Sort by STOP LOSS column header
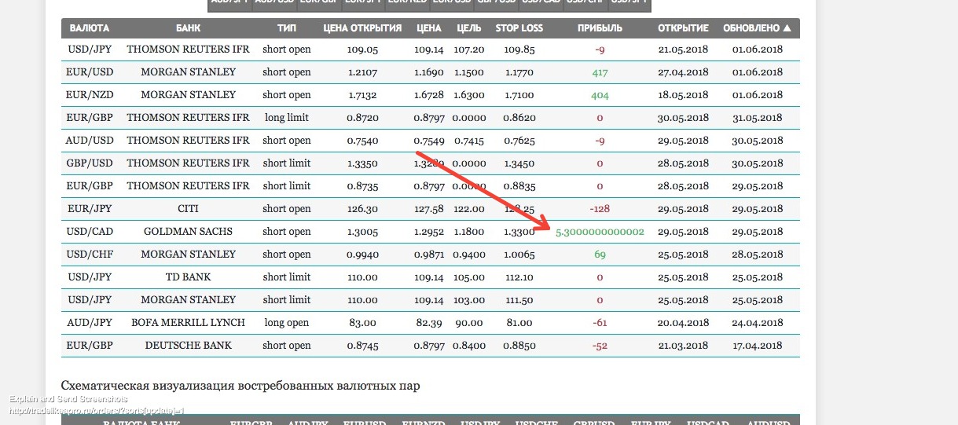 pyautogui.click(x=519, y=28)
